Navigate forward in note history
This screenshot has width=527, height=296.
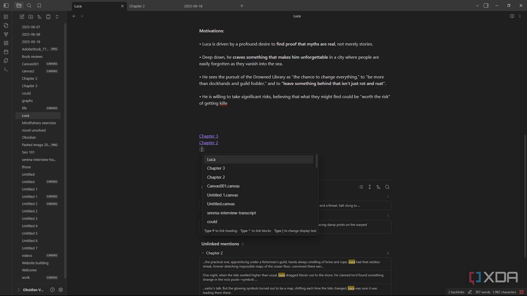[x=82, y=16]
